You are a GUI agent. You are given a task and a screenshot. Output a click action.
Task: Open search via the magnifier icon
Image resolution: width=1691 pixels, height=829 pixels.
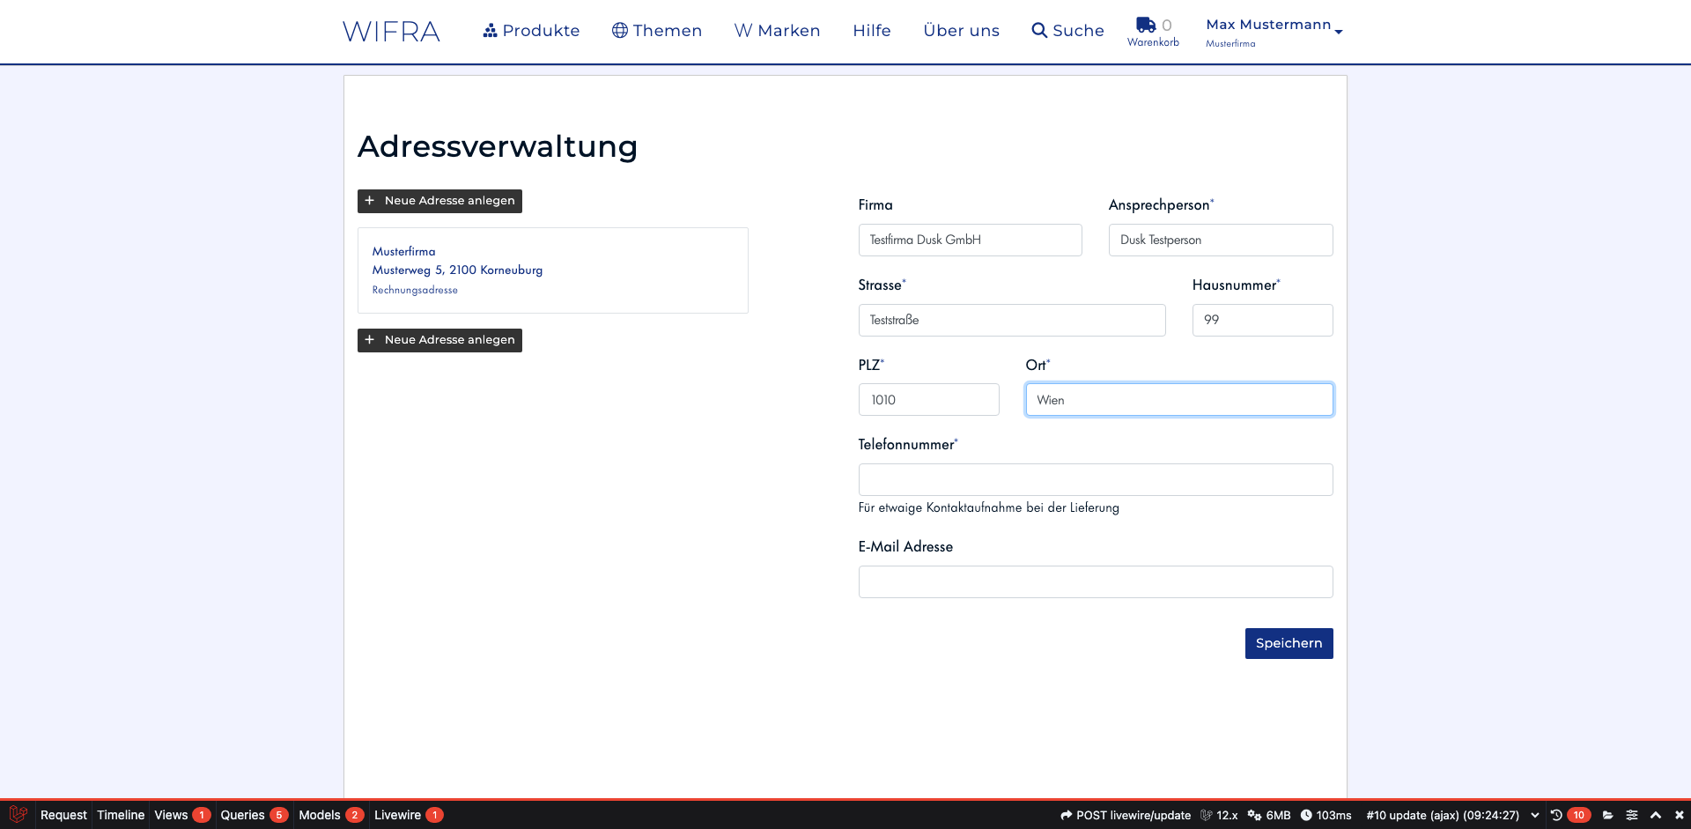tap(1038, 30)
